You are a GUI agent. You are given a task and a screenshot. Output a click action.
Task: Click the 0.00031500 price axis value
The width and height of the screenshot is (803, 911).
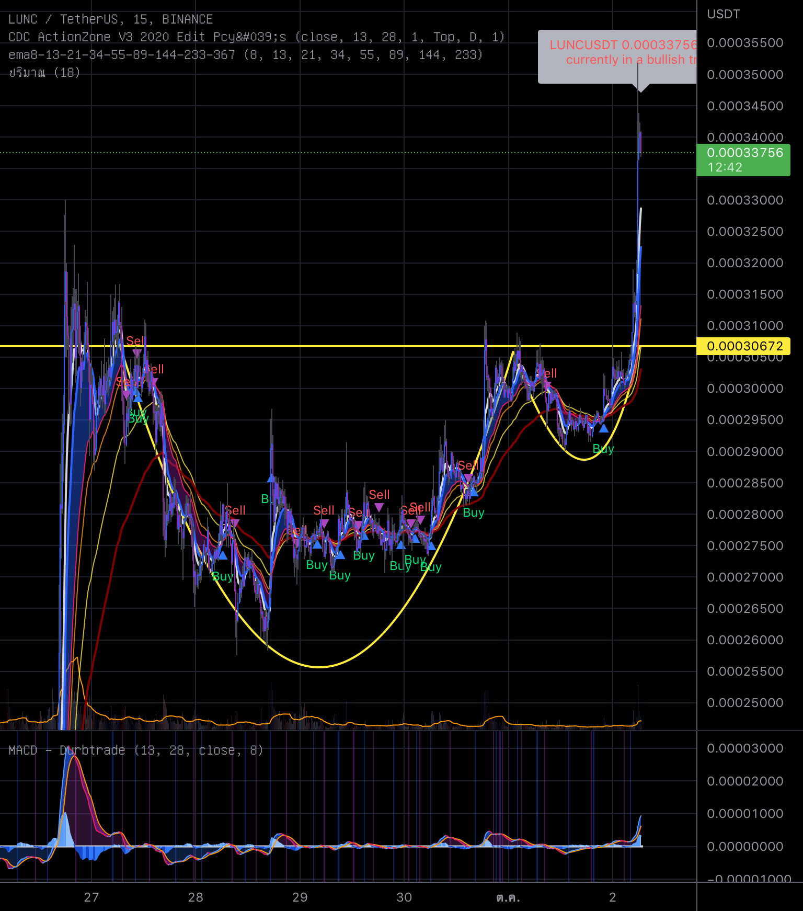click(x=745, y=294)
